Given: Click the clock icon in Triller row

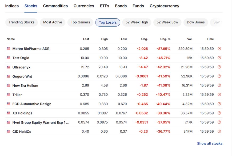Looking at the screenshot, I should click(219, 95).
